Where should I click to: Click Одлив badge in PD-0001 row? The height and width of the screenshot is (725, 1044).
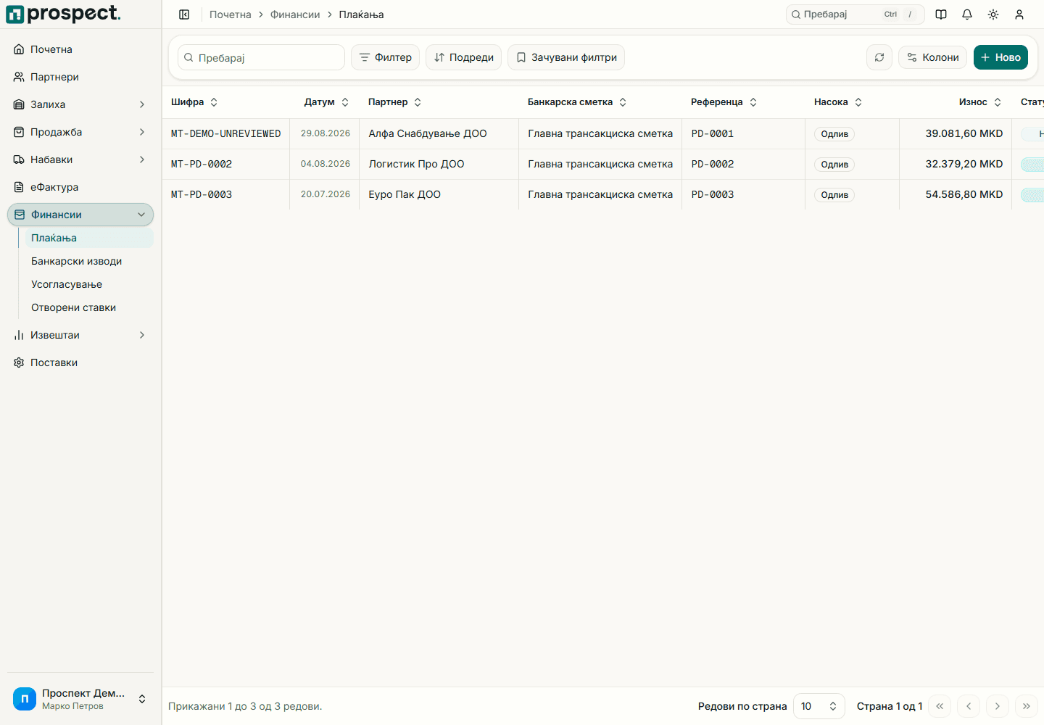(x=834, y=134)
